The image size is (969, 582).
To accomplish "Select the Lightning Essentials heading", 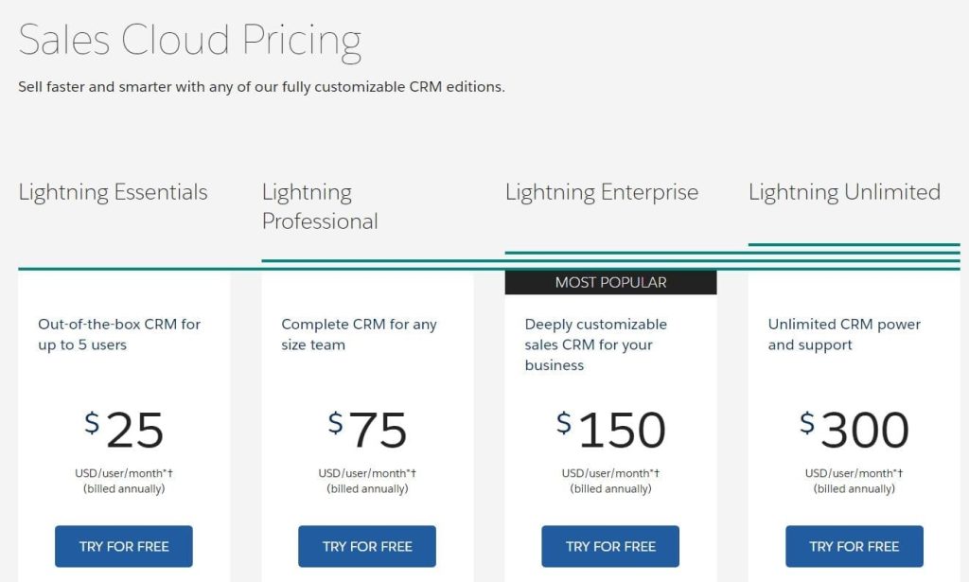I will point(114,192).
